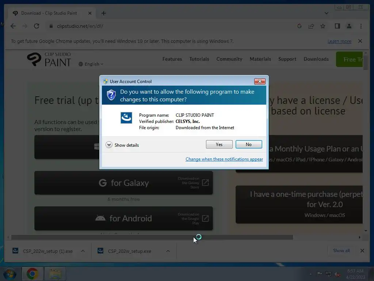Click the network tray icon
The width and height of the screenshot is (374, 281).
click(328, 274)
